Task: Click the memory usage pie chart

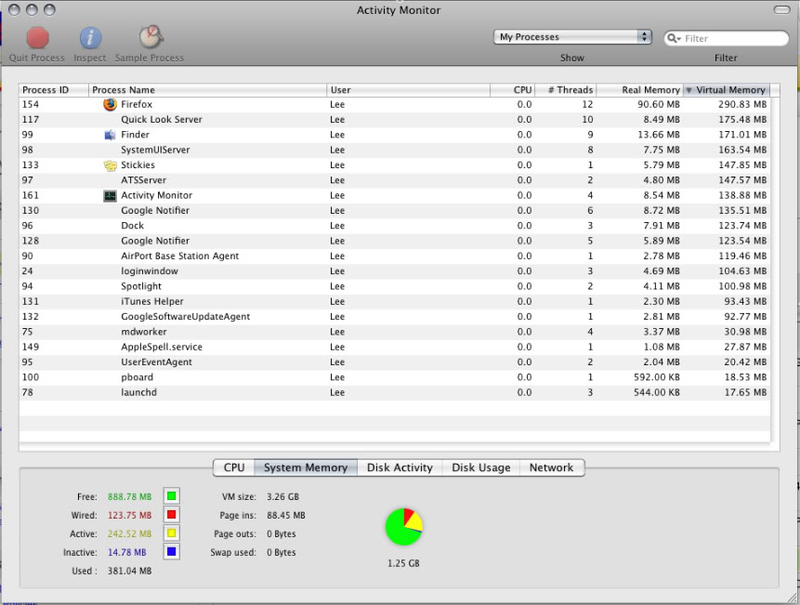Action: 403,526
